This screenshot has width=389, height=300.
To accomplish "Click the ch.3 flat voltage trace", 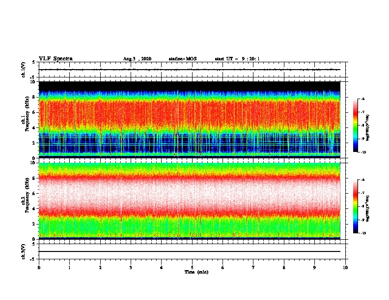I will [x=190, y=251].
